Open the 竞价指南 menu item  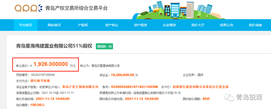coord(255,25)
